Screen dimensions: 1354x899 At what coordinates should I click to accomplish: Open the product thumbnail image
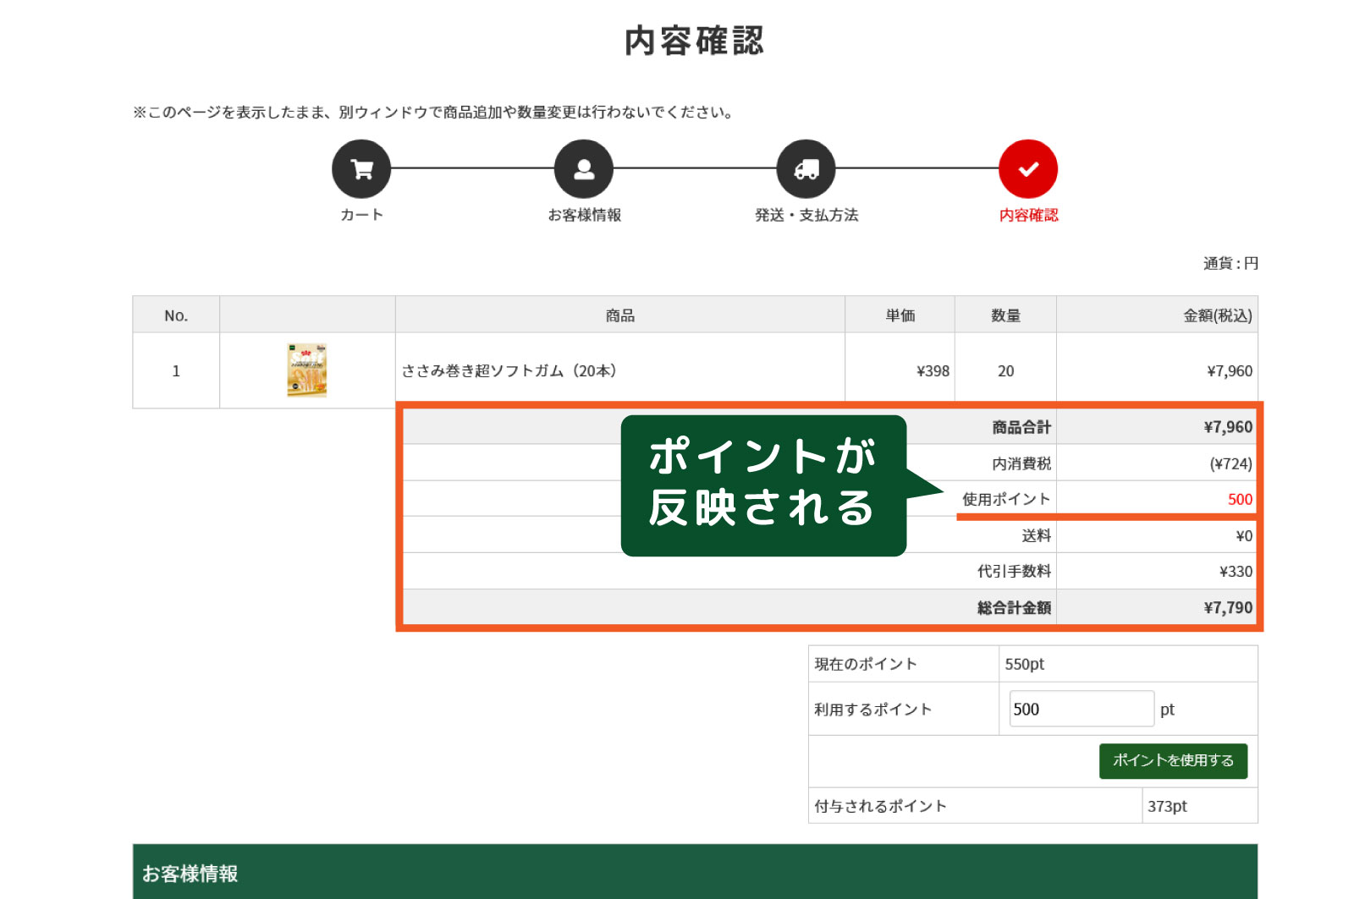[x=307, y=370]
